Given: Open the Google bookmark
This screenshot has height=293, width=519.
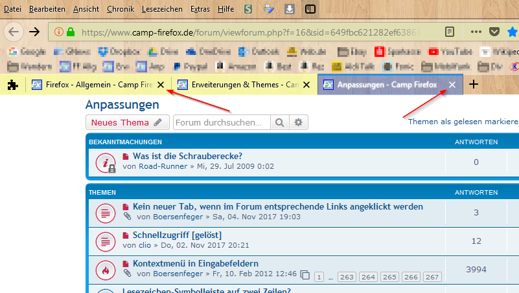Looking at the screenshot, I should (x=27, y=52).
